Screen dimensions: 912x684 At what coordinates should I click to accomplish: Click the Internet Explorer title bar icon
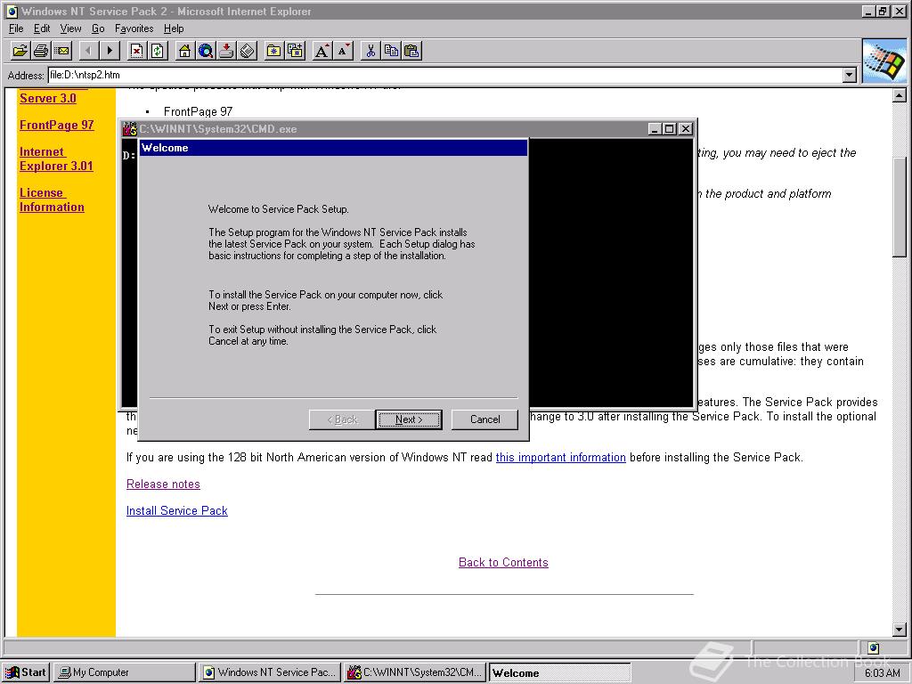[12, 11]
